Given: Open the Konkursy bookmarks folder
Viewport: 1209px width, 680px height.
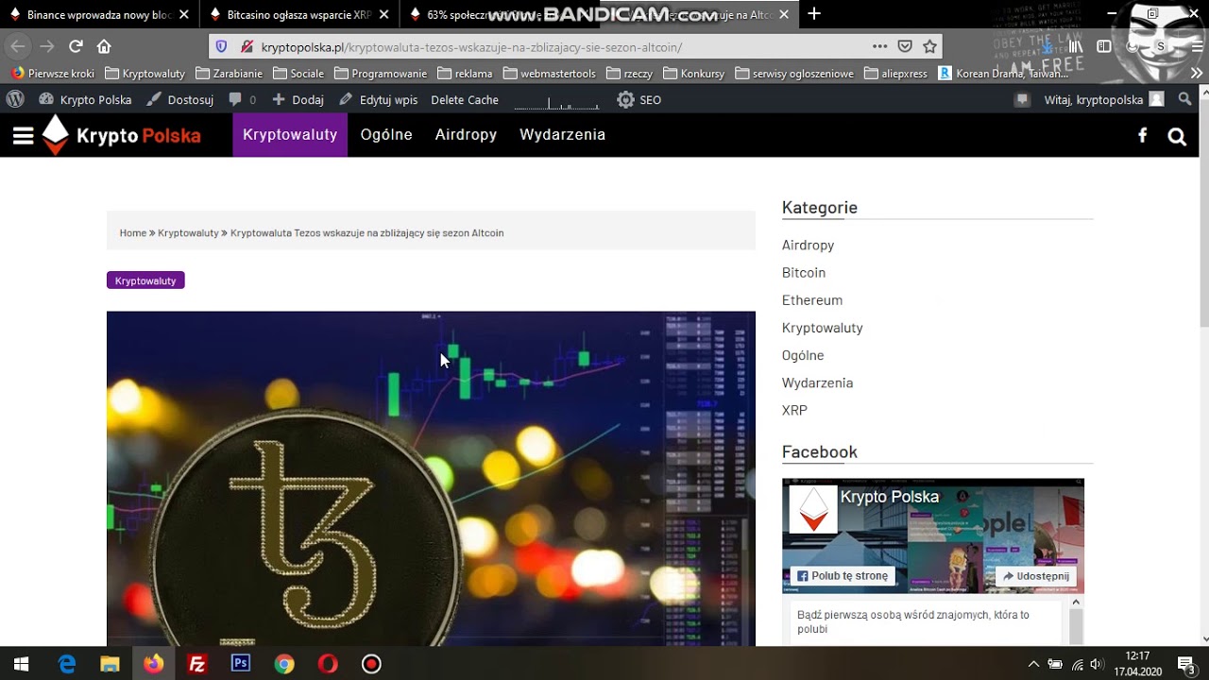Looking at the screenshot, I should click(x=693, y=73).
